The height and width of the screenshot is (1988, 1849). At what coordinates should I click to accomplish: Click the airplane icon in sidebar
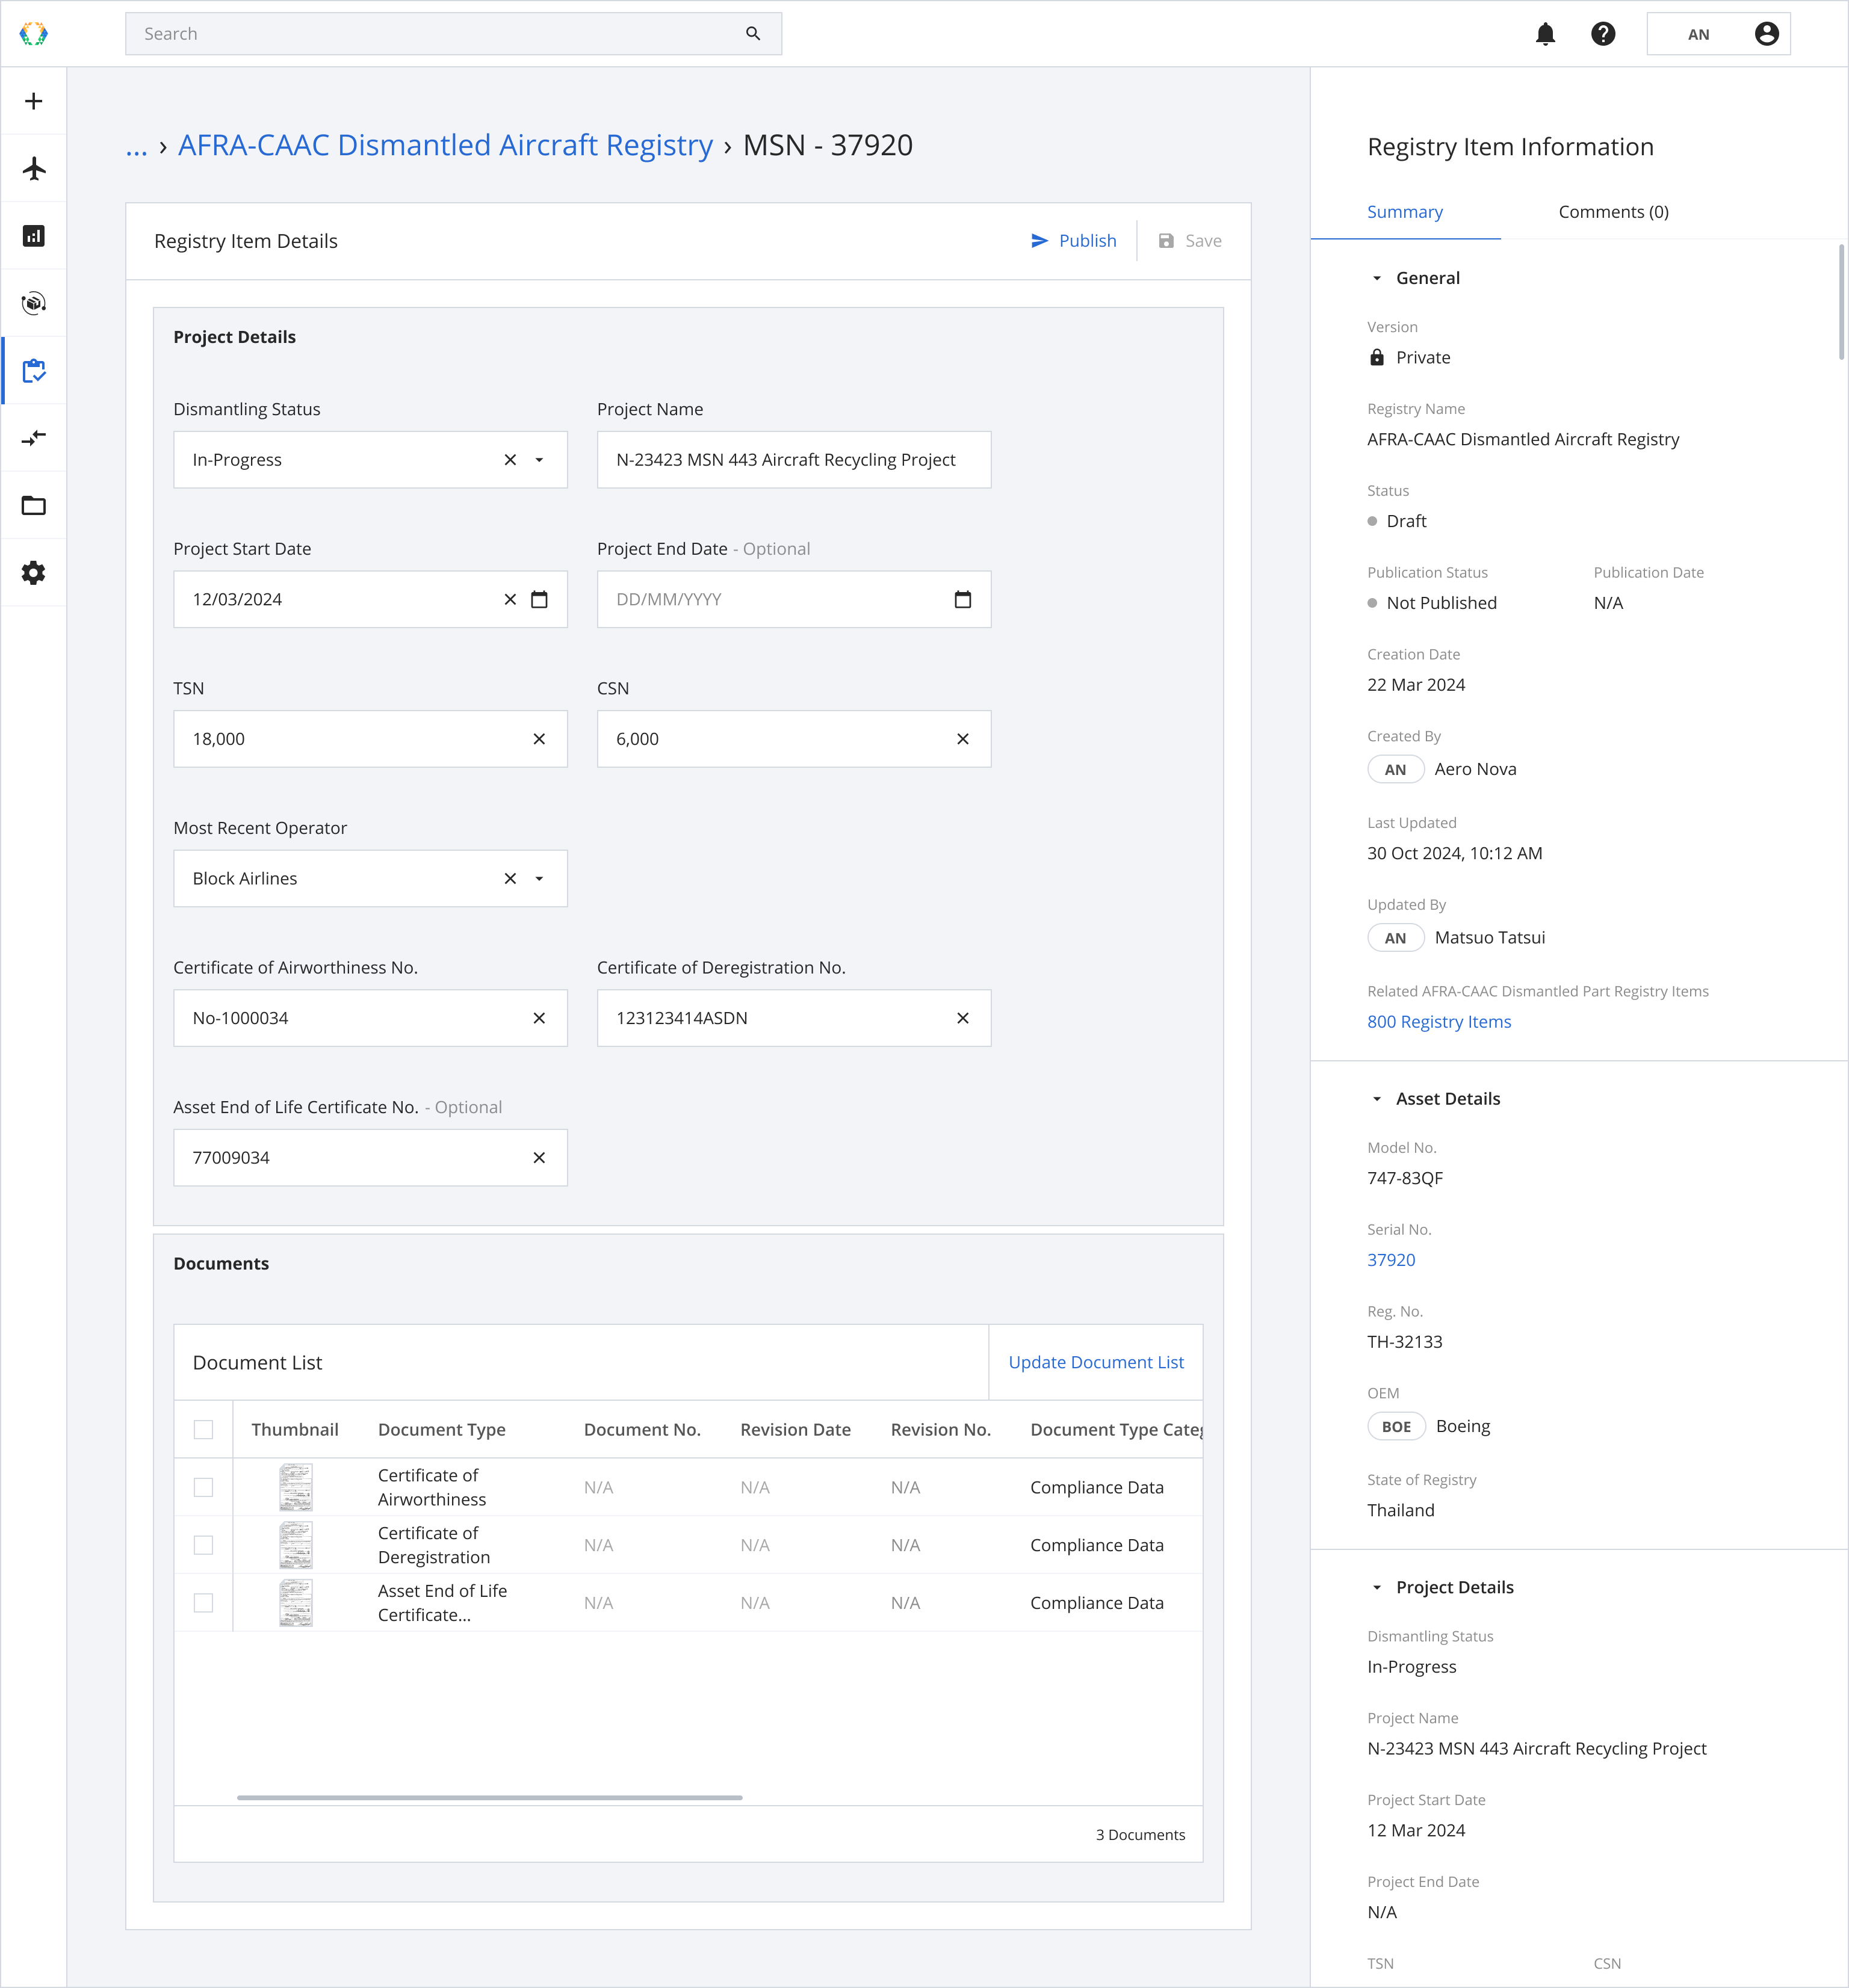[x=34, y=168]
